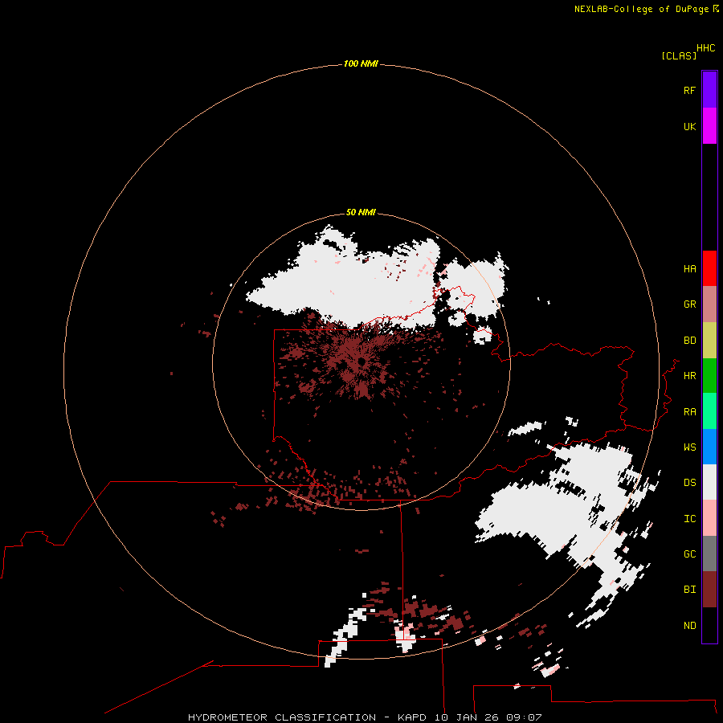The width and height of the screenshot is (723, 723).
Task: Click the RA light-green legend swatch
Action: 709,411
